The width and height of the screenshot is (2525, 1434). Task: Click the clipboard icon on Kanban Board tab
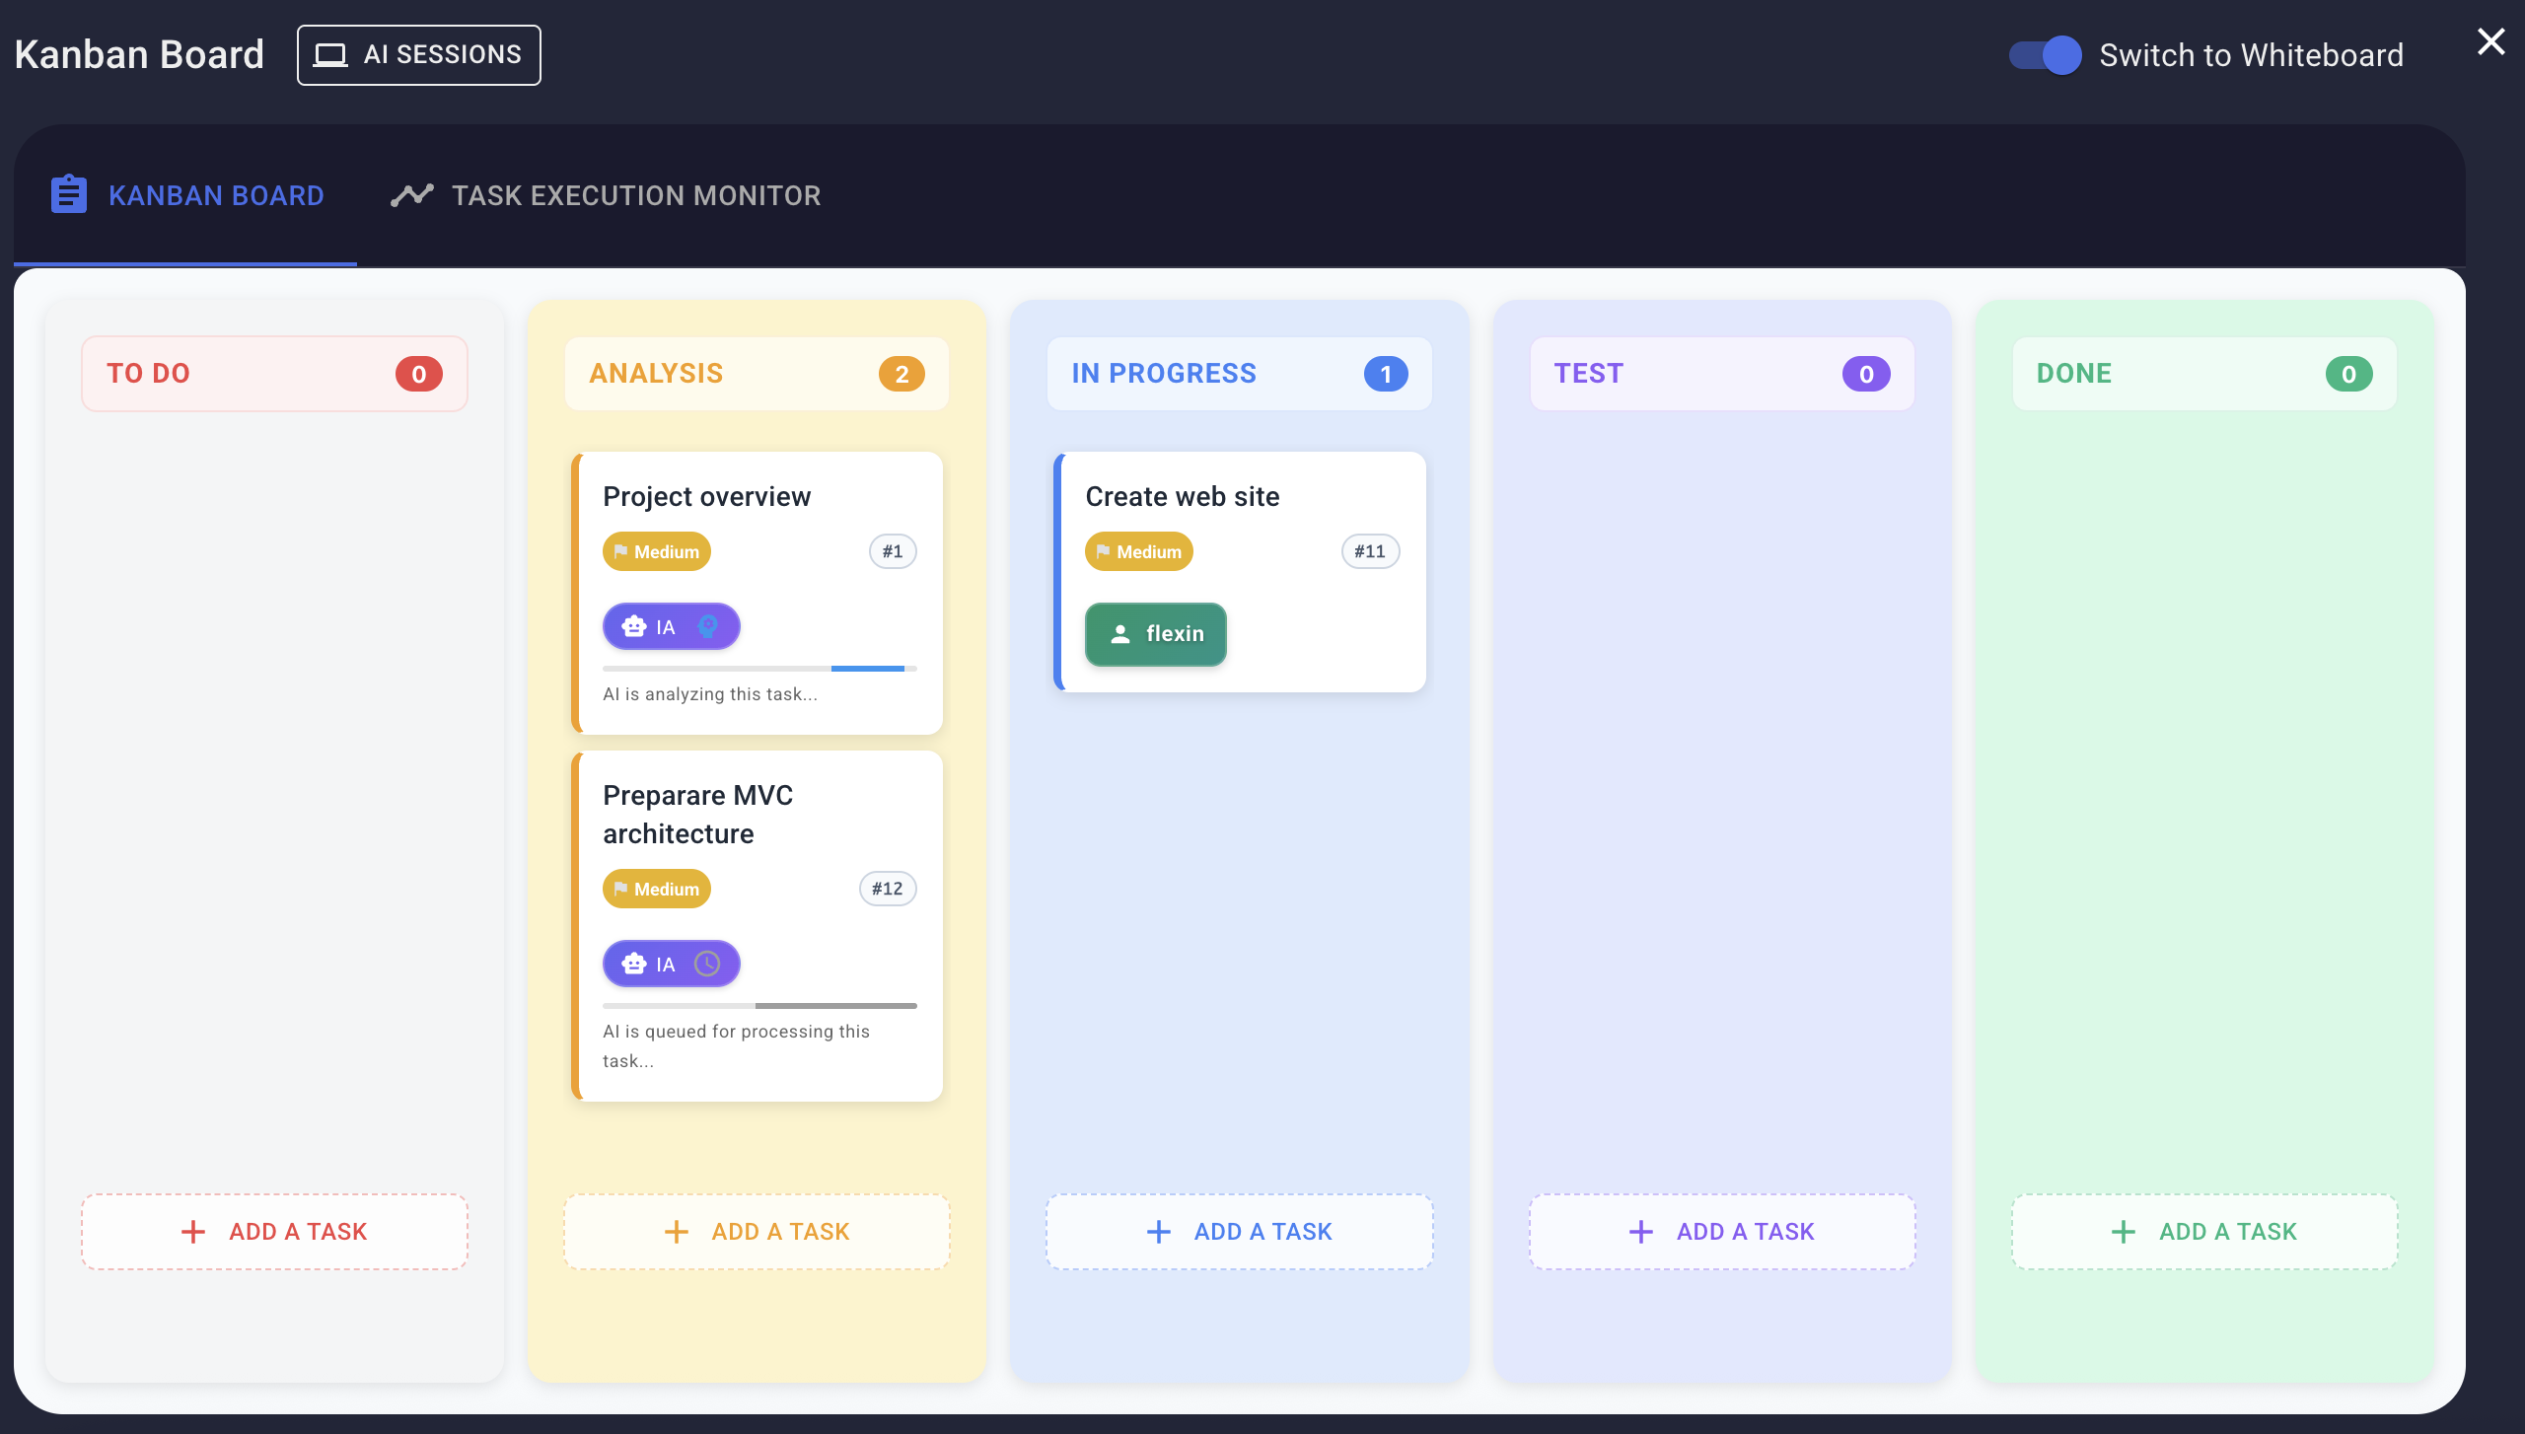click(69, 194)
